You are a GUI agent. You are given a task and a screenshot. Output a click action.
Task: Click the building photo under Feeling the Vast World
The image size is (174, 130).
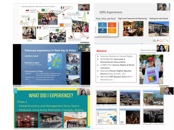(x=159, y=29)
